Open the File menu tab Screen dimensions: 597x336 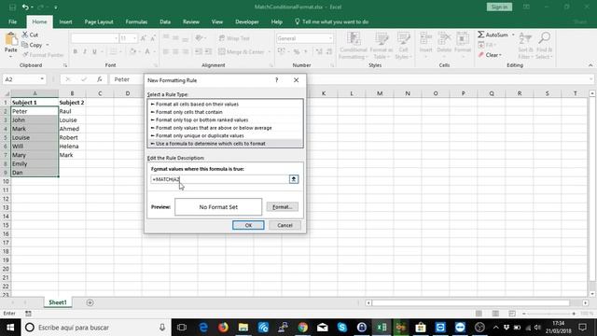coord(12,21)
